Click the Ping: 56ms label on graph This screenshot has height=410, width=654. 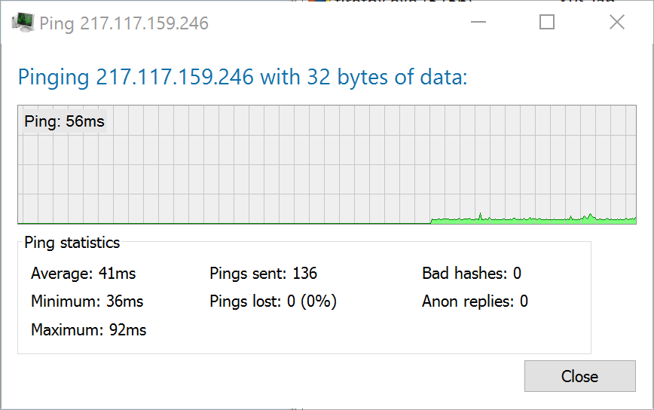[x=64, y=121]
